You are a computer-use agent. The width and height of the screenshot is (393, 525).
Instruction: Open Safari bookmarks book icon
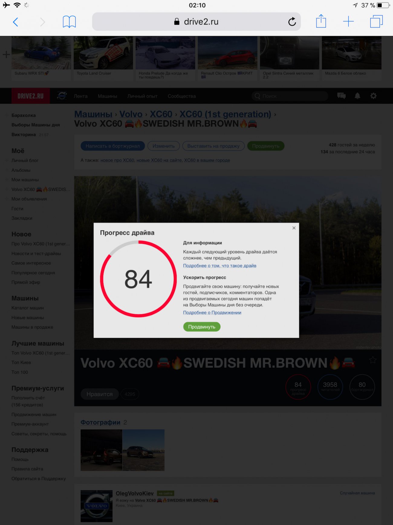tap(69, 22)
